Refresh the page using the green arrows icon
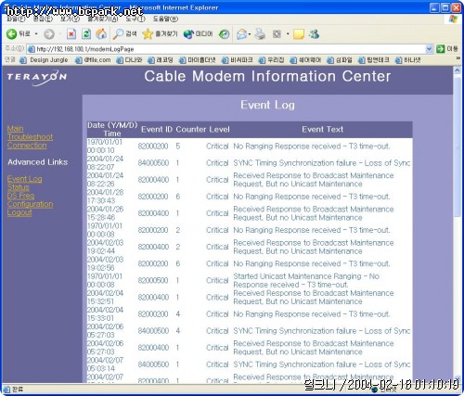This screenshot has height=396, width=464. click(86, 34)
